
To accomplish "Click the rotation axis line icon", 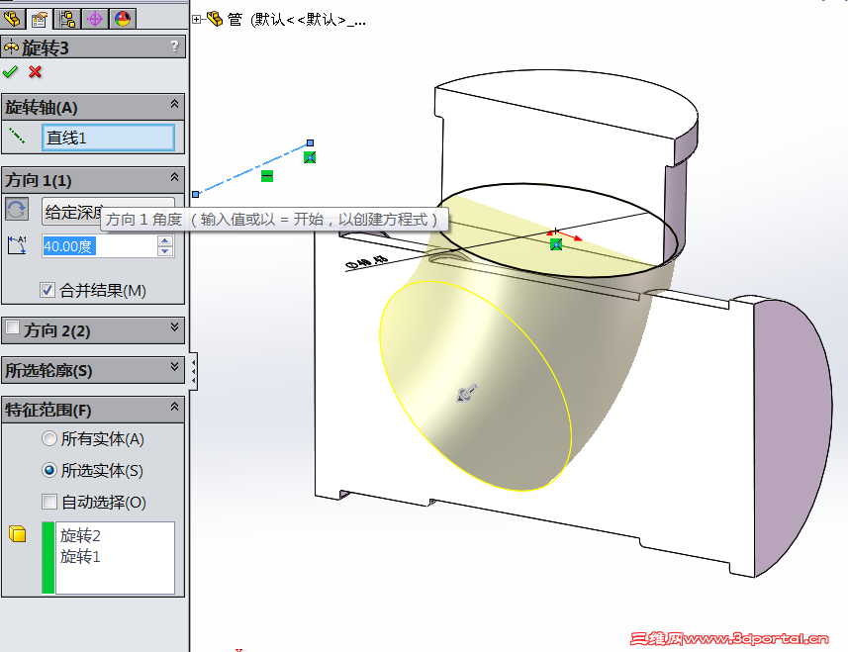I will point(17,137).
